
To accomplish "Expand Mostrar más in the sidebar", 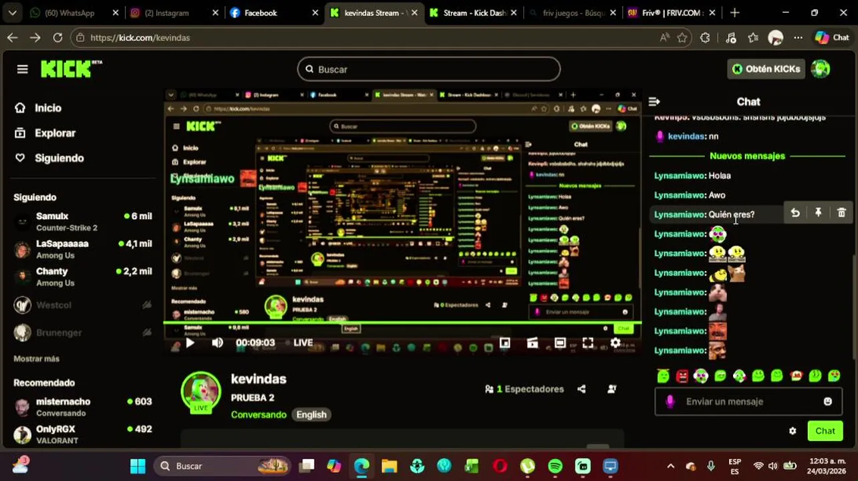I will click(37, 359).
